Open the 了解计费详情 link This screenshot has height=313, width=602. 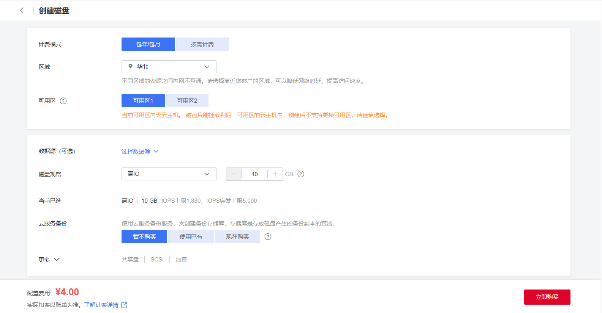(101, 305)
